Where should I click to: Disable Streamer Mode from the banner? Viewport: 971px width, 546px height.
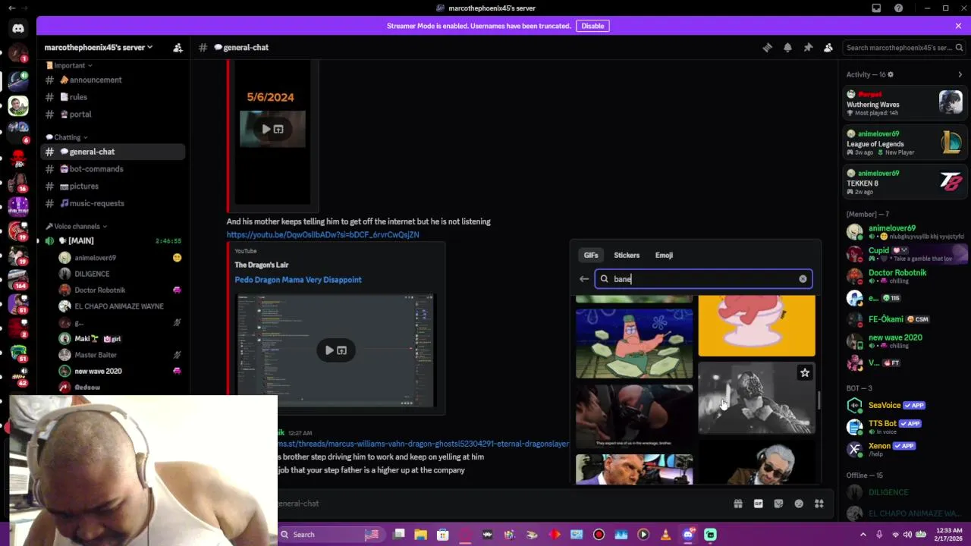pos(592,26)
